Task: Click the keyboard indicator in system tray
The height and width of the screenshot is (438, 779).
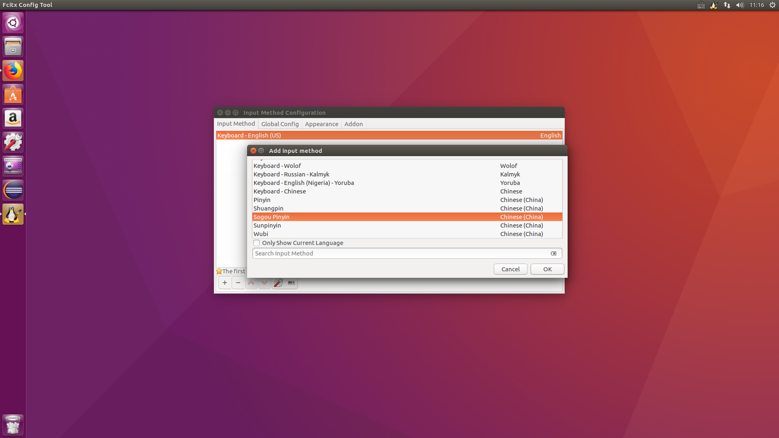Action: click(700, 5)
